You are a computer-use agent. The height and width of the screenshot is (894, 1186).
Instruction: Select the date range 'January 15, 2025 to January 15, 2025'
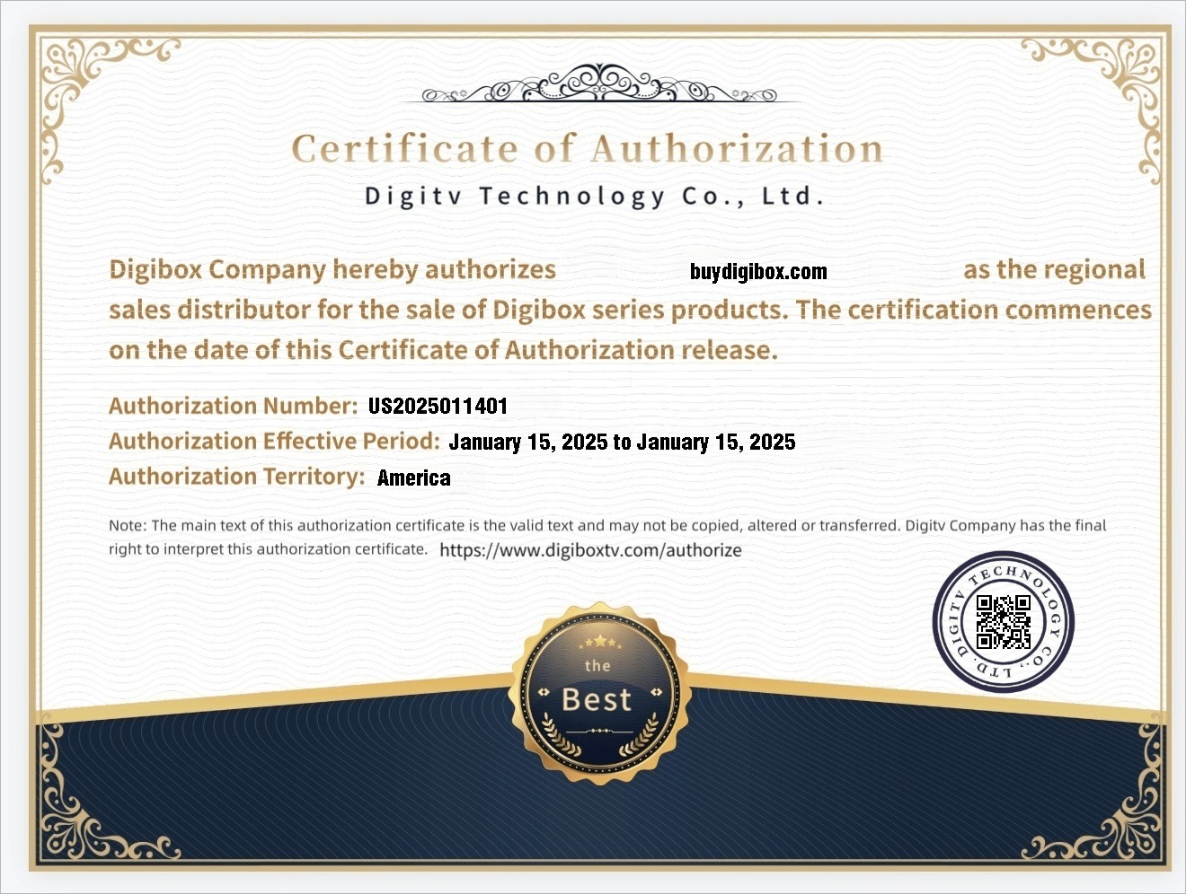(x=622, y=442)
